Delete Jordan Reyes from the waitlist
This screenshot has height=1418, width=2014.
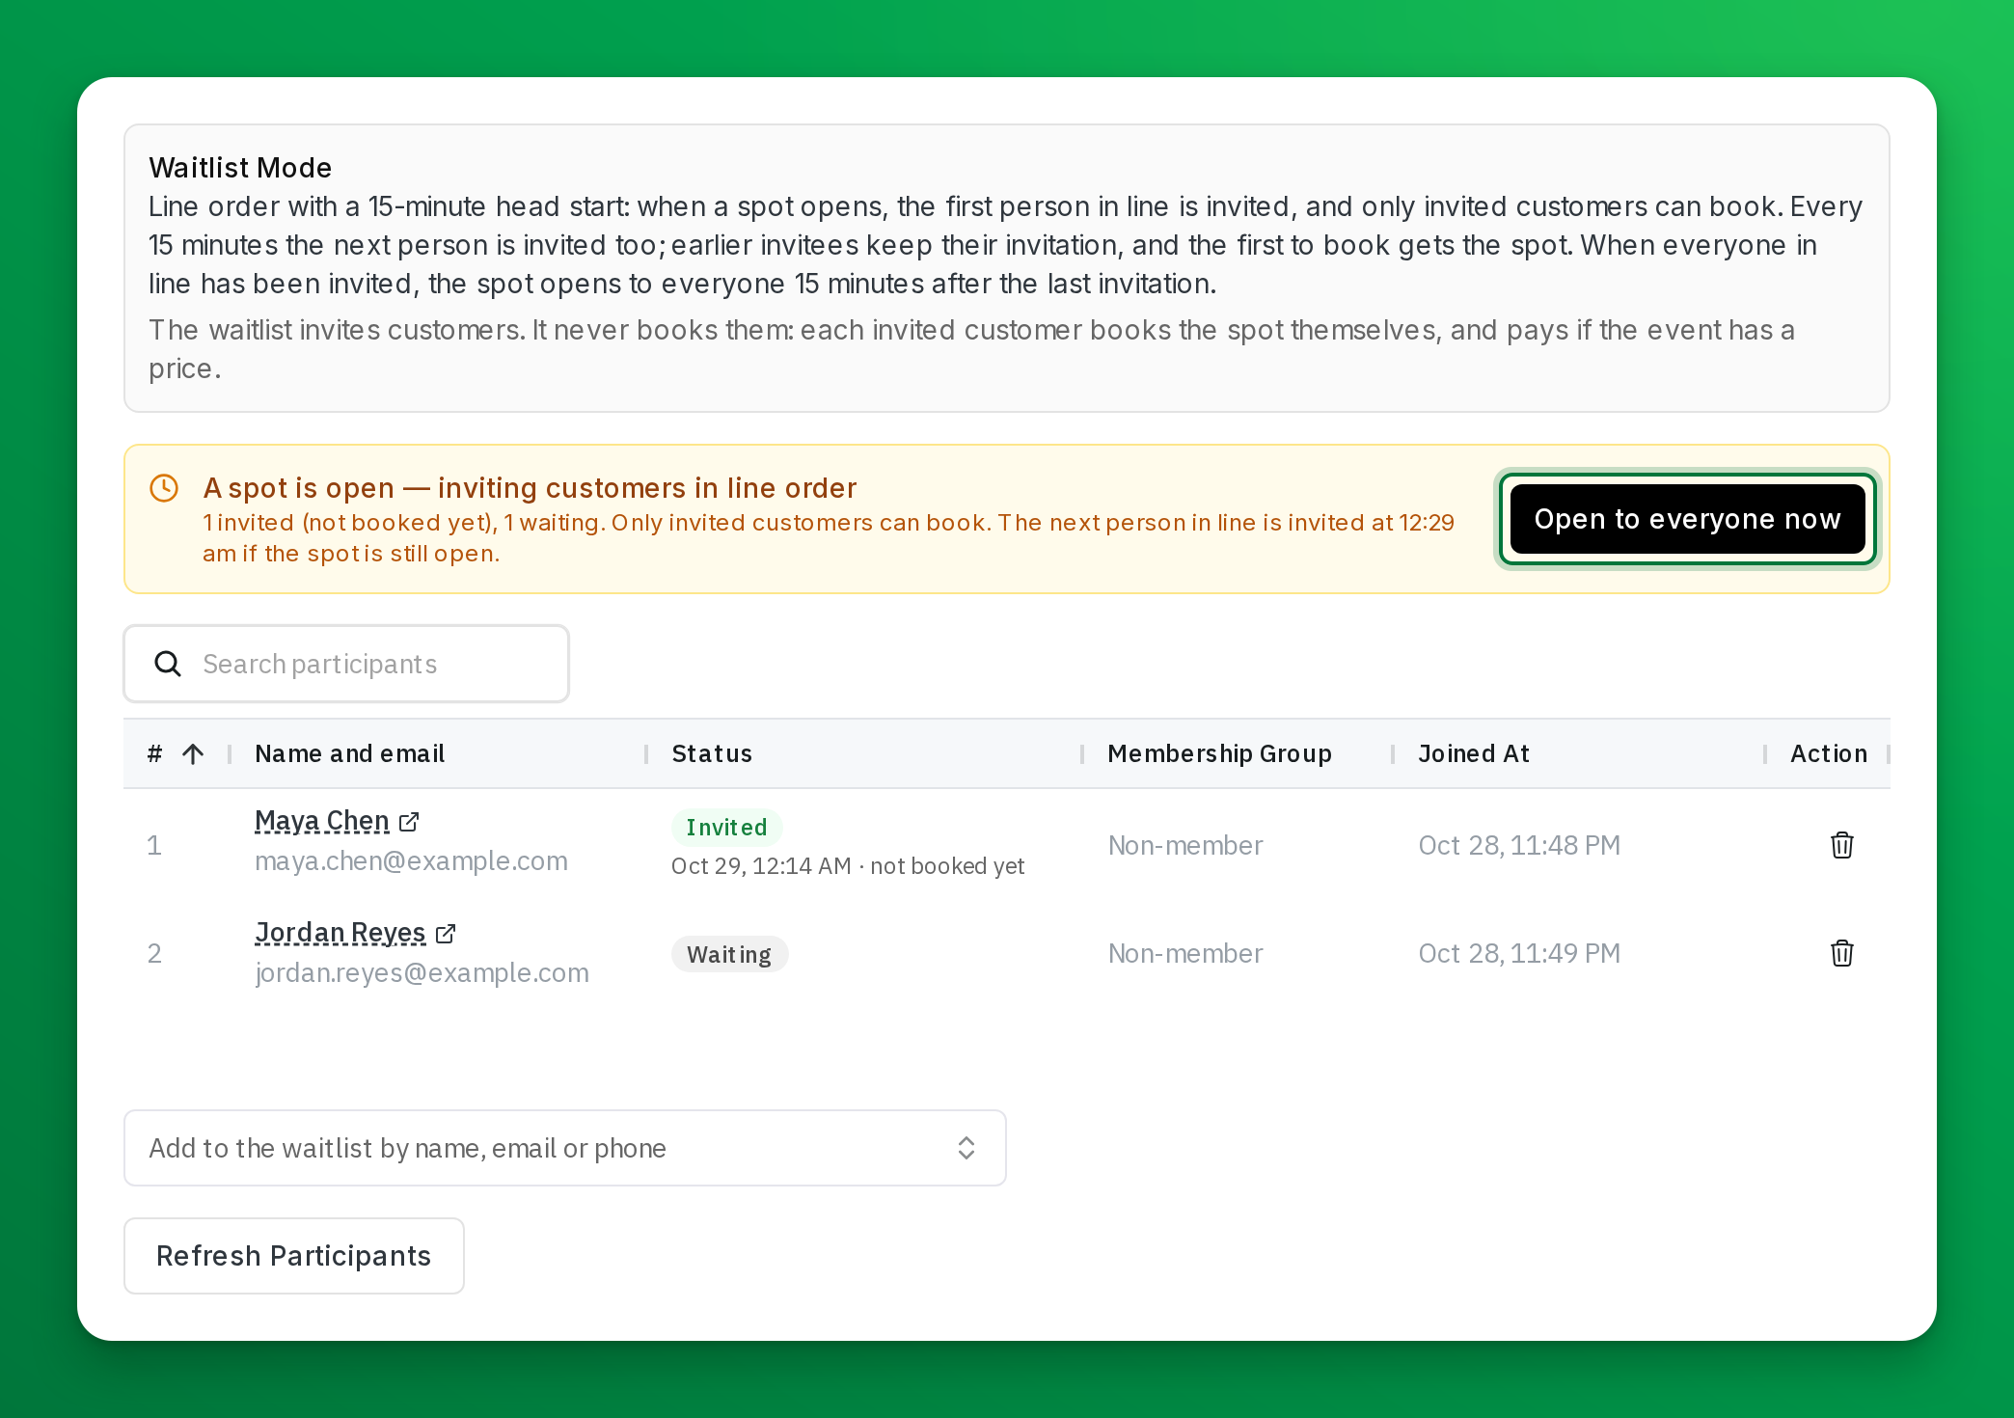point(1841,953)
